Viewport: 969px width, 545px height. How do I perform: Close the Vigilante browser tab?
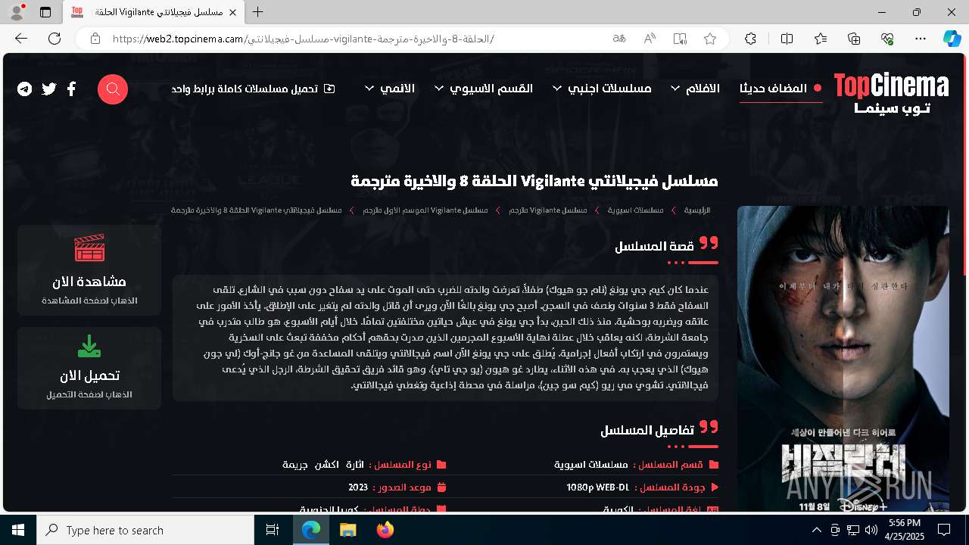233,12
